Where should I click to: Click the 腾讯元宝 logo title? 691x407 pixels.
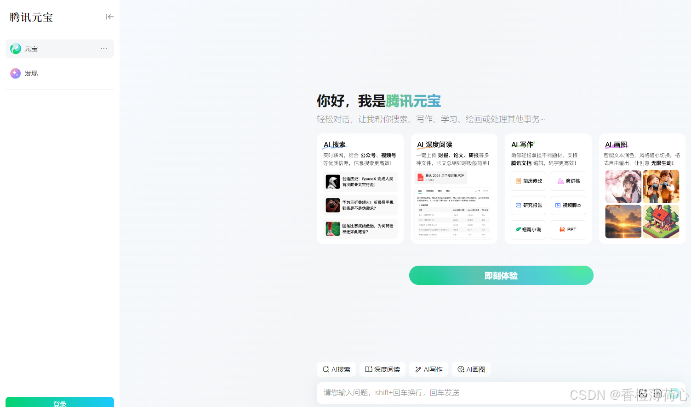click(x=31, y=17)
